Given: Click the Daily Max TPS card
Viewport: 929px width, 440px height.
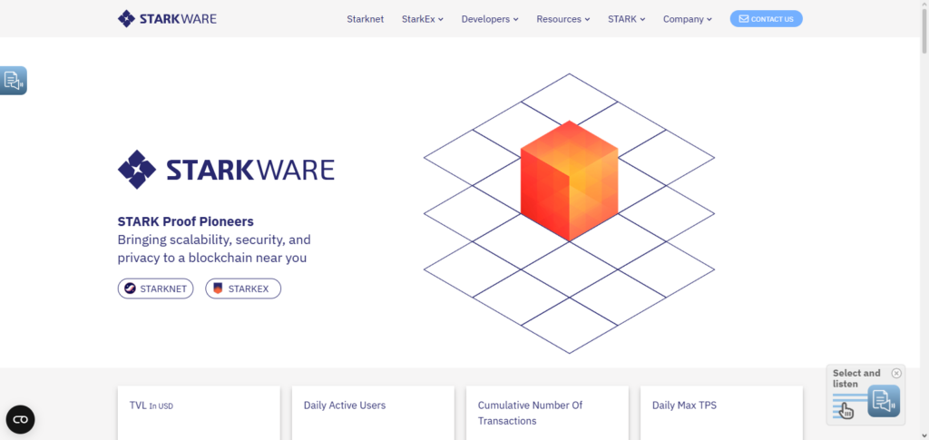Looking at the screenshot, I should click(x=721, y=413).
